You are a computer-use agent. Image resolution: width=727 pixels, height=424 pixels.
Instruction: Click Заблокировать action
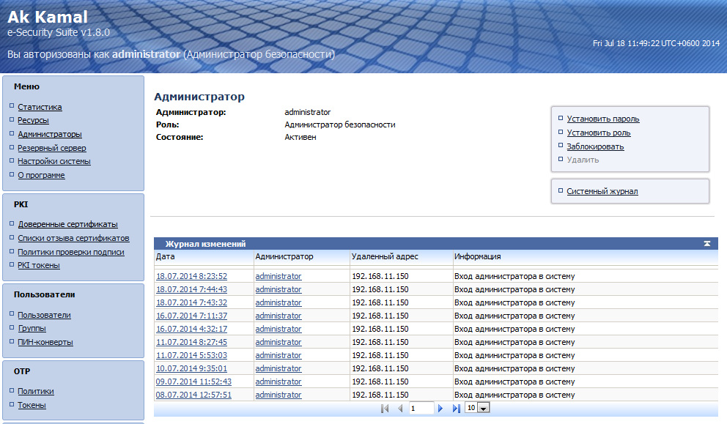pyautogui.click(x=595, y=147)
